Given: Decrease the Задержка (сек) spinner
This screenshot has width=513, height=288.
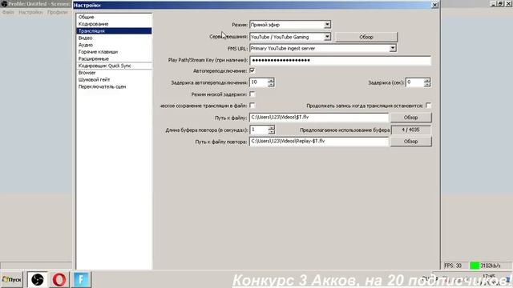Looking at the screenshot, I should (x=427, y=85).
